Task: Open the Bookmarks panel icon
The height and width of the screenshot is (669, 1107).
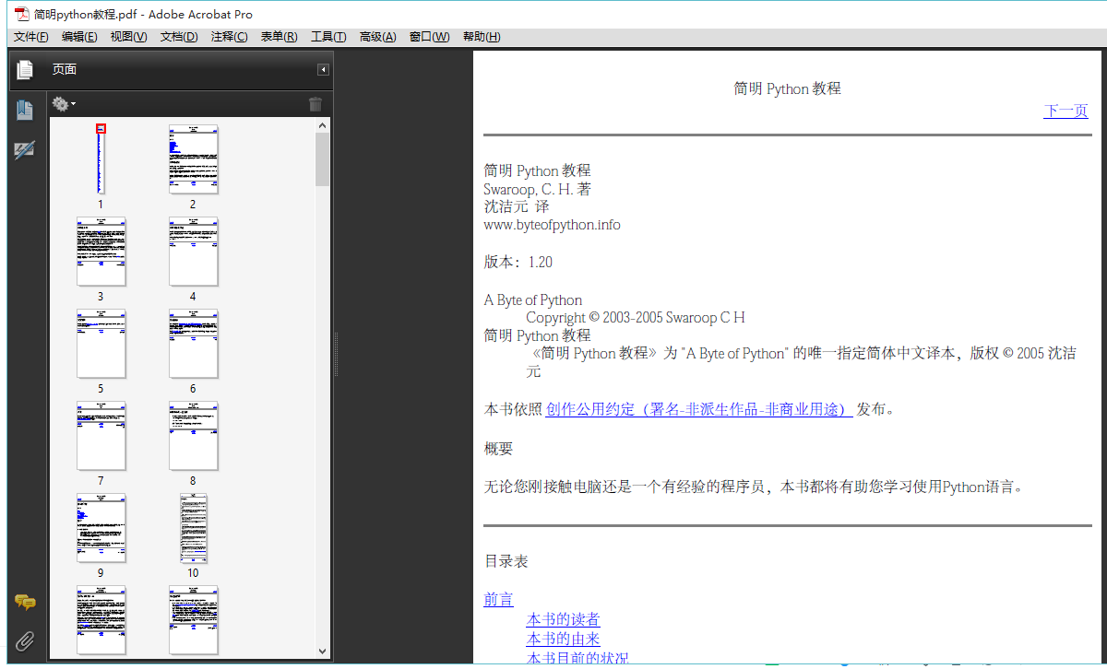Action: pos(25,110)
